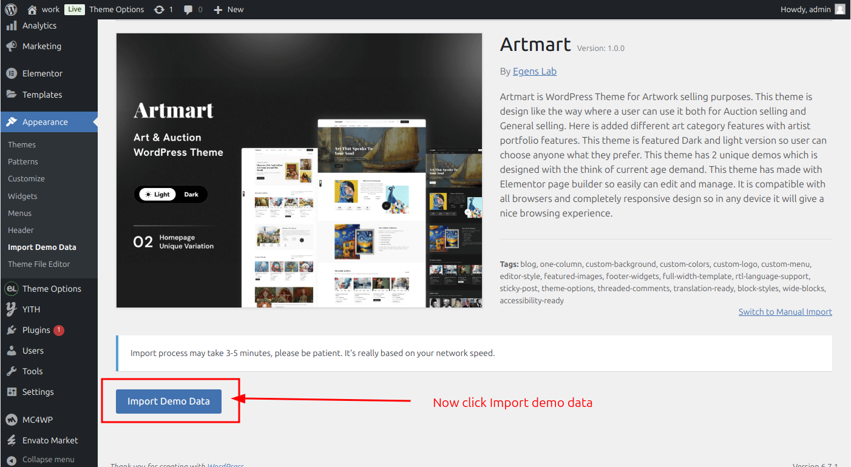Click the plus icon next to New

[x=219, y=10]
